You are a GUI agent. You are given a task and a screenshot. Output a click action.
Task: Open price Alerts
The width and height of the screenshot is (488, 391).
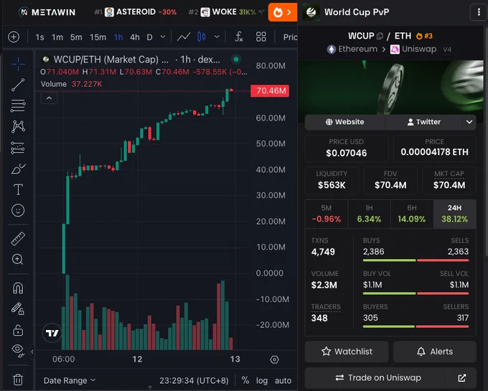(x=435, y=352)
